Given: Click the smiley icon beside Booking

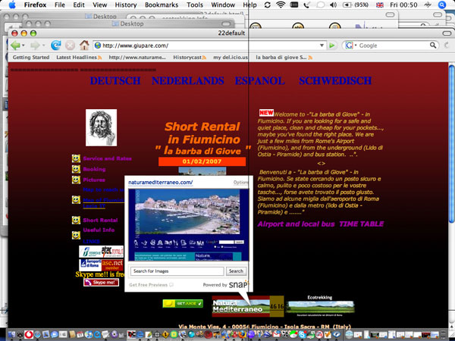Looking at the screenshot, I should point(76,169).
